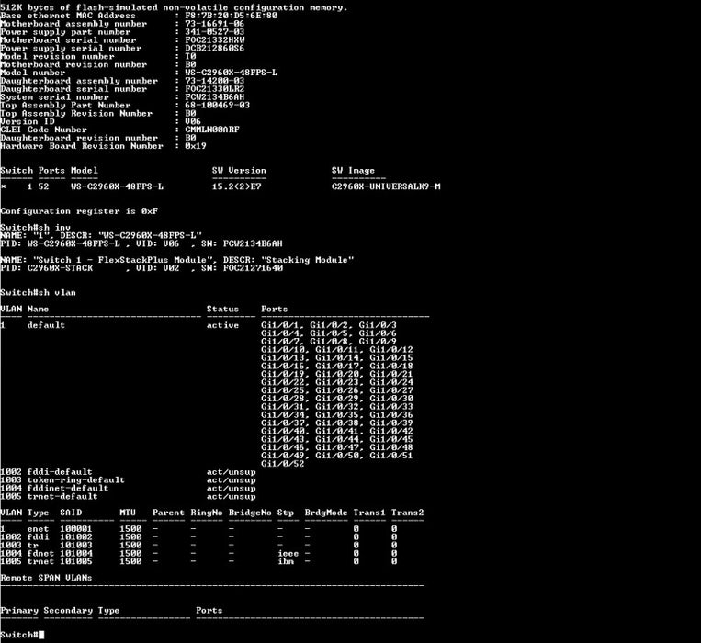Click CLEI Code Number CMMLN00ARF
The image size is (701, 643).
pyautogui.click(x=212, y=130)
